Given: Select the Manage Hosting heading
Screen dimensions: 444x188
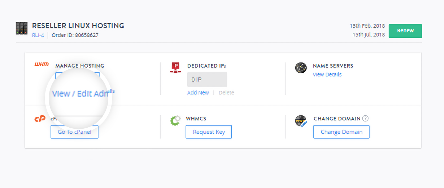Looking at the screenshot, I should point(79,66).
